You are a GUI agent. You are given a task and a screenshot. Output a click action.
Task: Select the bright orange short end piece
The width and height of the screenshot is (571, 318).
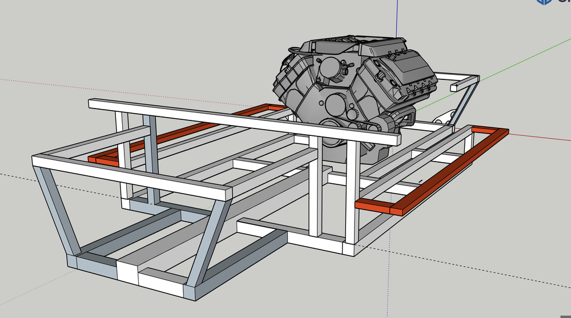coord(372,206)
